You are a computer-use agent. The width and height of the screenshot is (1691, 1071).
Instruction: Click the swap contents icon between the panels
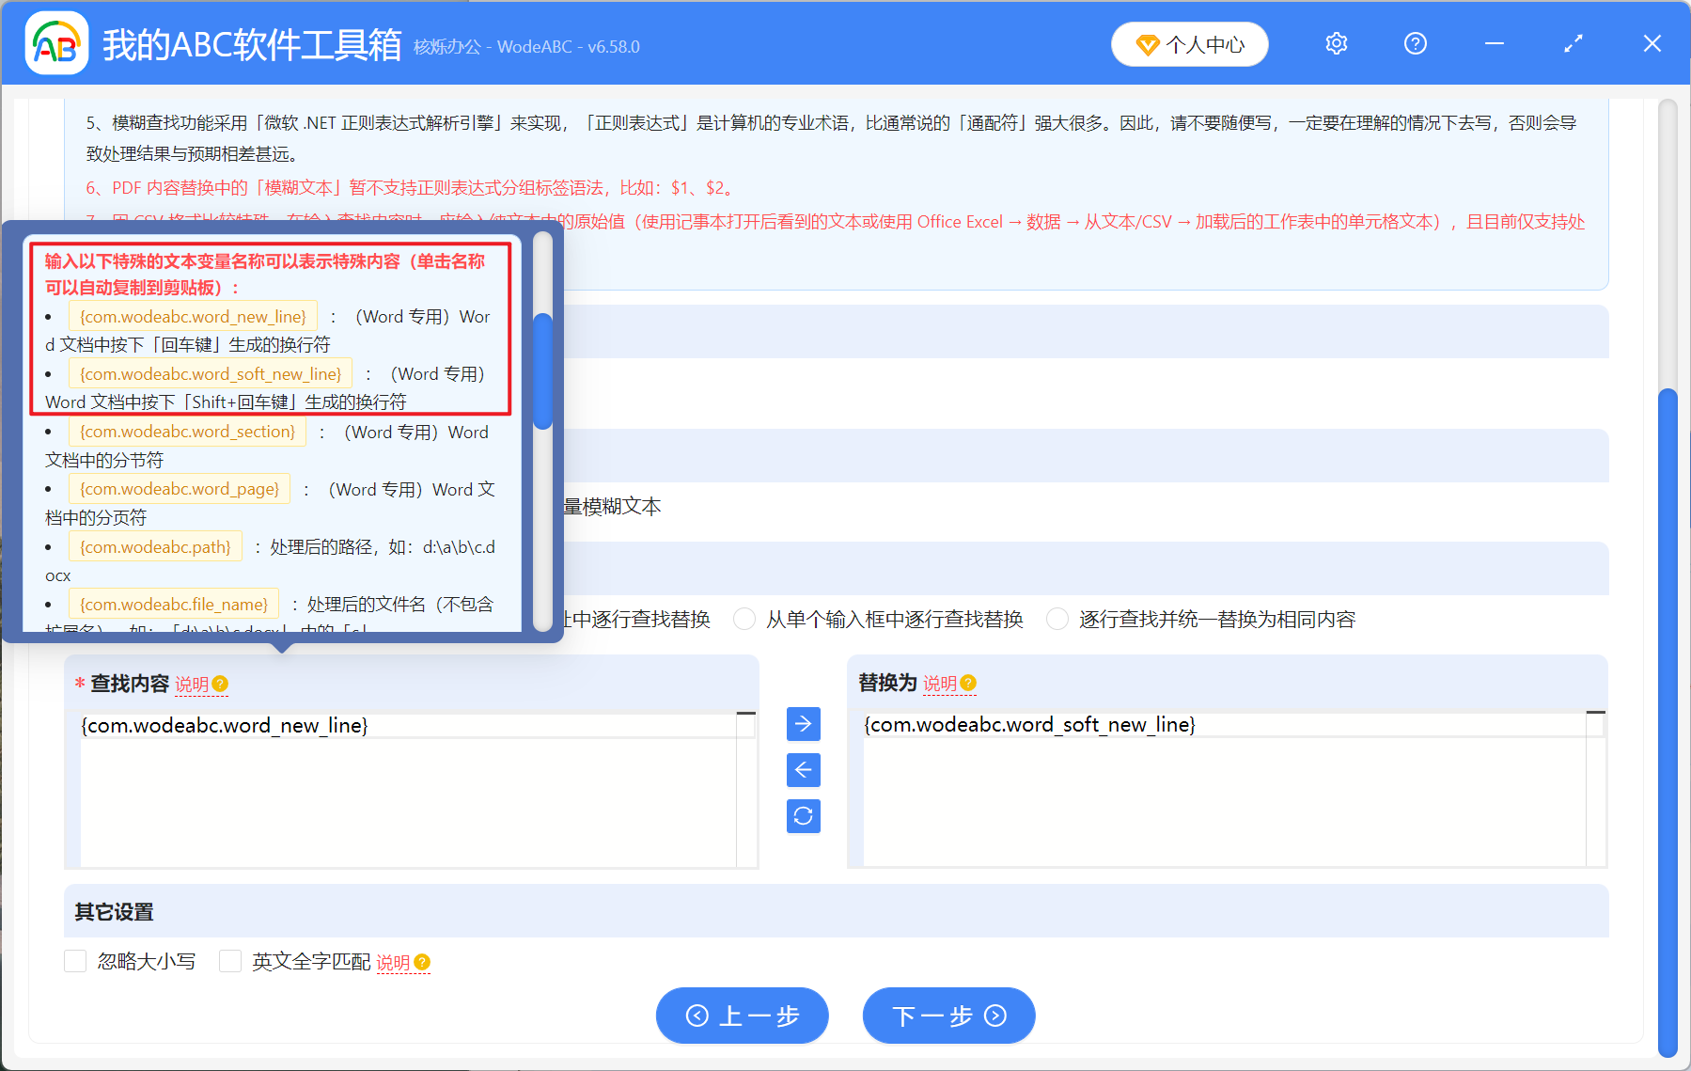[803, 816]
